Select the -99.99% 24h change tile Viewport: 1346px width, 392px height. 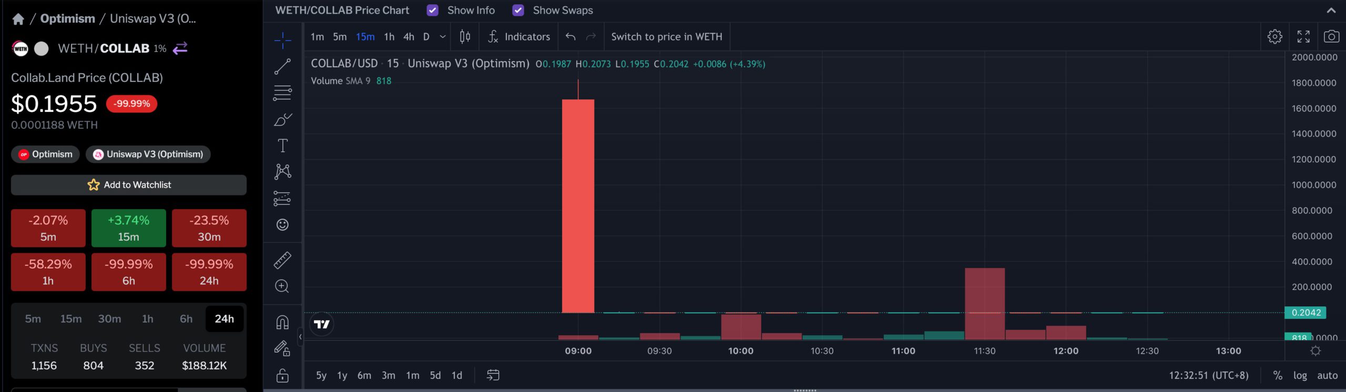click(x=209, y=272)
